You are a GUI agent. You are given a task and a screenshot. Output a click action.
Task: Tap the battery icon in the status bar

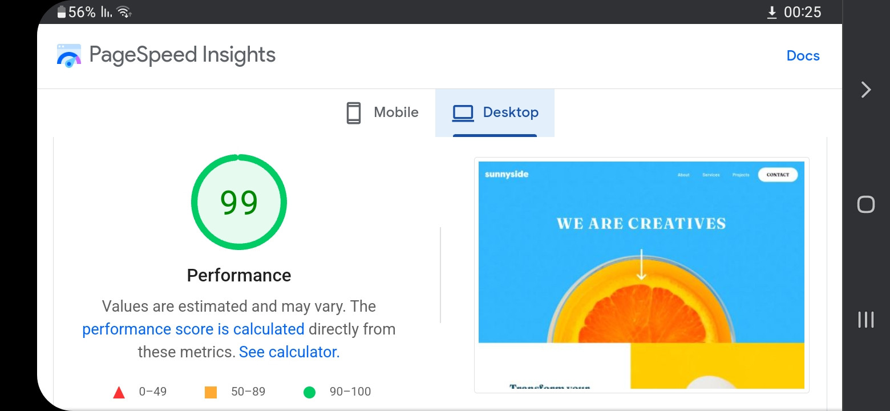(62, 12)
